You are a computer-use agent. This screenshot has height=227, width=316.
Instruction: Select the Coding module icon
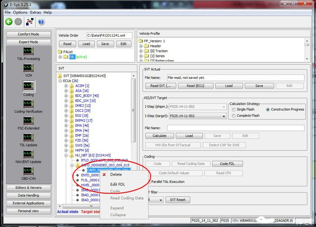pyautogui.click(x=28, y=86)
